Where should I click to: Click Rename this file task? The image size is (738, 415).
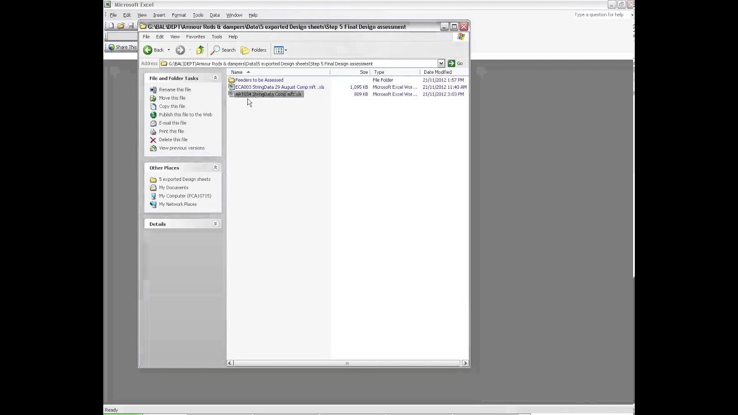175,89
